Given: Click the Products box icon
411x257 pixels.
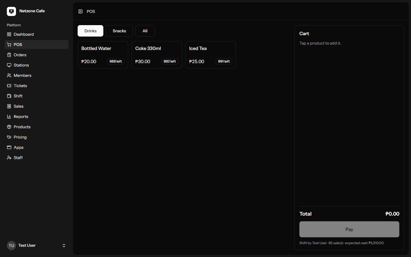Looking at the screenshot, I should point(9,127).
